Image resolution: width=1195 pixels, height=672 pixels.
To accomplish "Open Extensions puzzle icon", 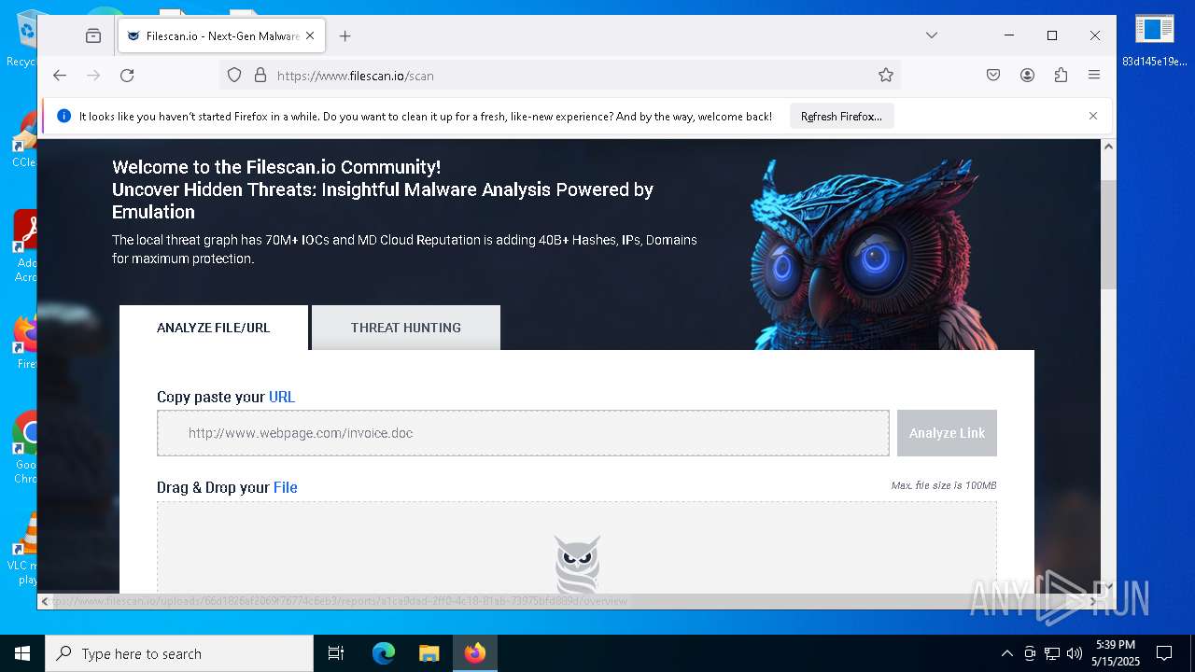I will pos(1061,76).
